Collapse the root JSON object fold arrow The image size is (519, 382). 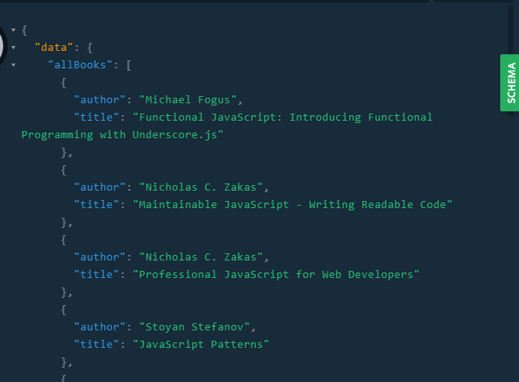coord(14,30)
